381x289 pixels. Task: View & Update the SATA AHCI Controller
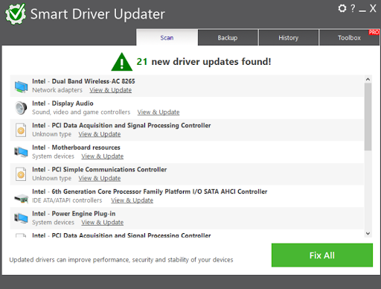coord(132,200)
